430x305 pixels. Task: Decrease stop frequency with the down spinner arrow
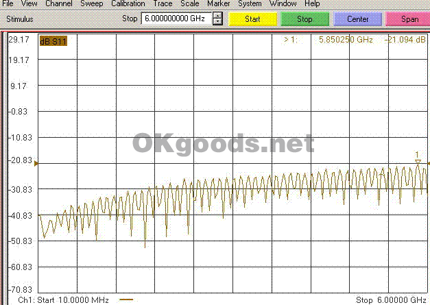pyautogui.click(x=217, y=22)
